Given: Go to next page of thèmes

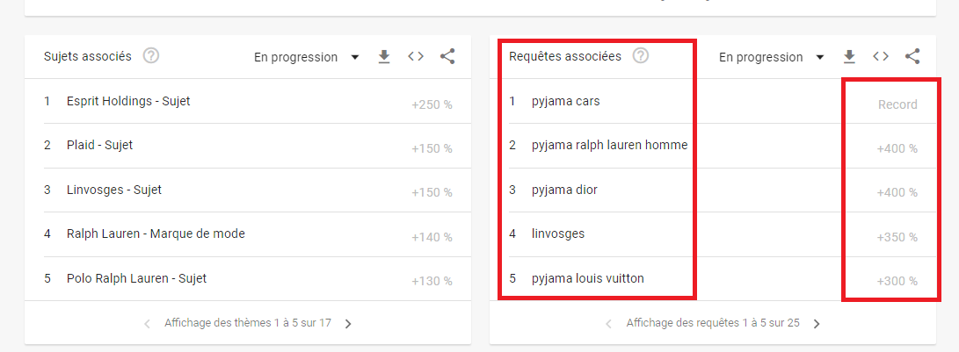Looking at the screenshot, I should pyautogui.click(x=348, y=324).
